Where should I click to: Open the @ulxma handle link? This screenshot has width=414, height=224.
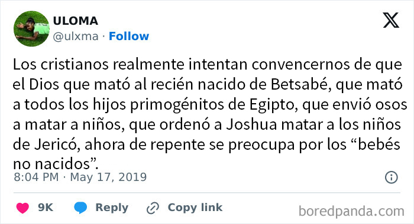tap(76, 36)
